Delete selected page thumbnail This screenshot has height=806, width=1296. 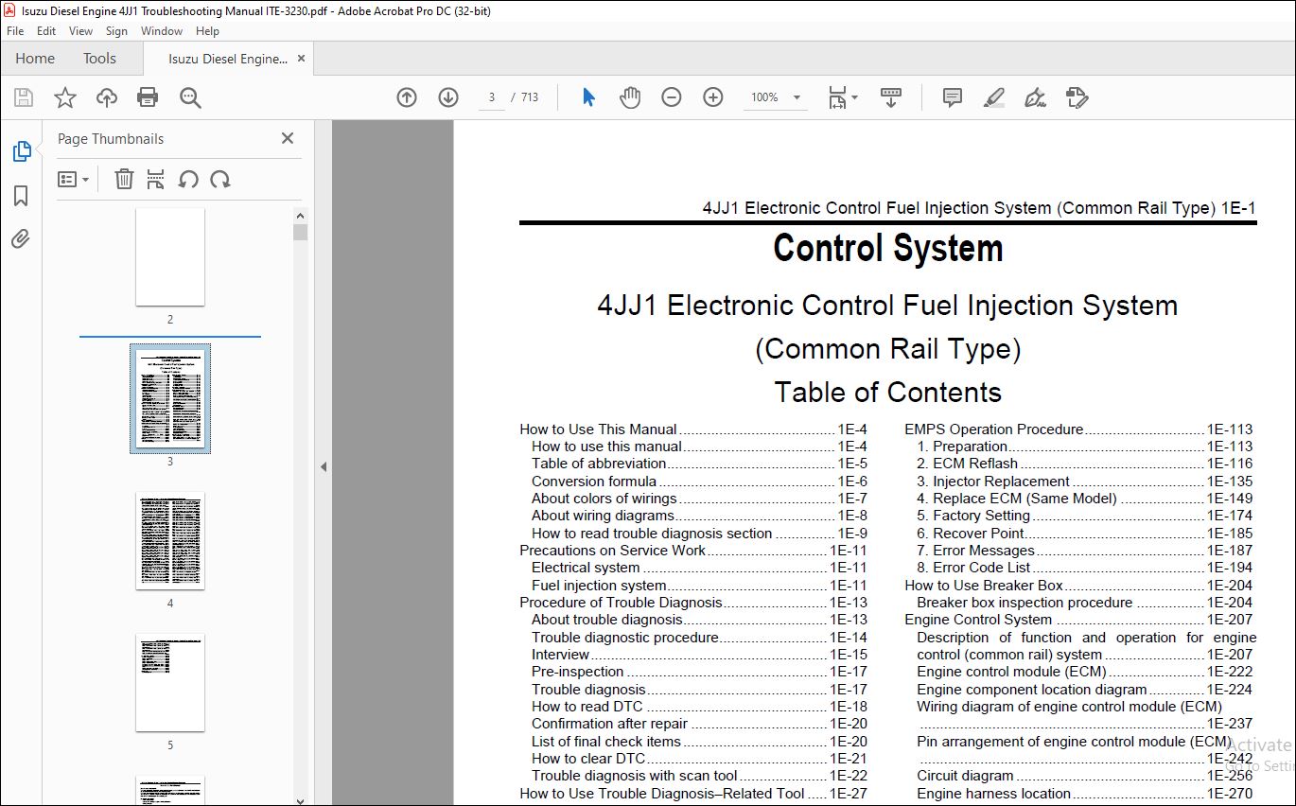point(124,179)
